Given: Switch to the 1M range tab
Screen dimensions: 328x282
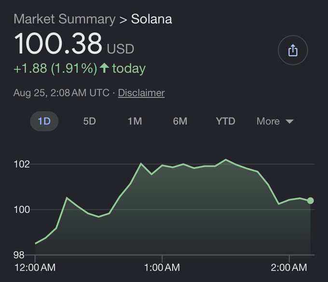Looking at the screenshot, I should [x=135, y=121].
